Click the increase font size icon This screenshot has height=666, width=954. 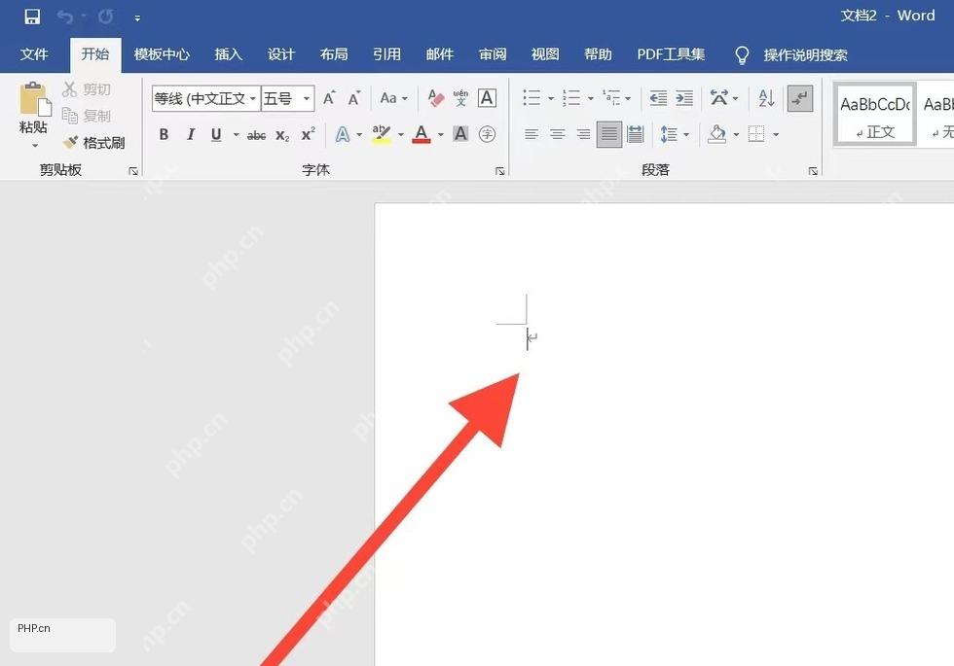(x=329, y=98)
